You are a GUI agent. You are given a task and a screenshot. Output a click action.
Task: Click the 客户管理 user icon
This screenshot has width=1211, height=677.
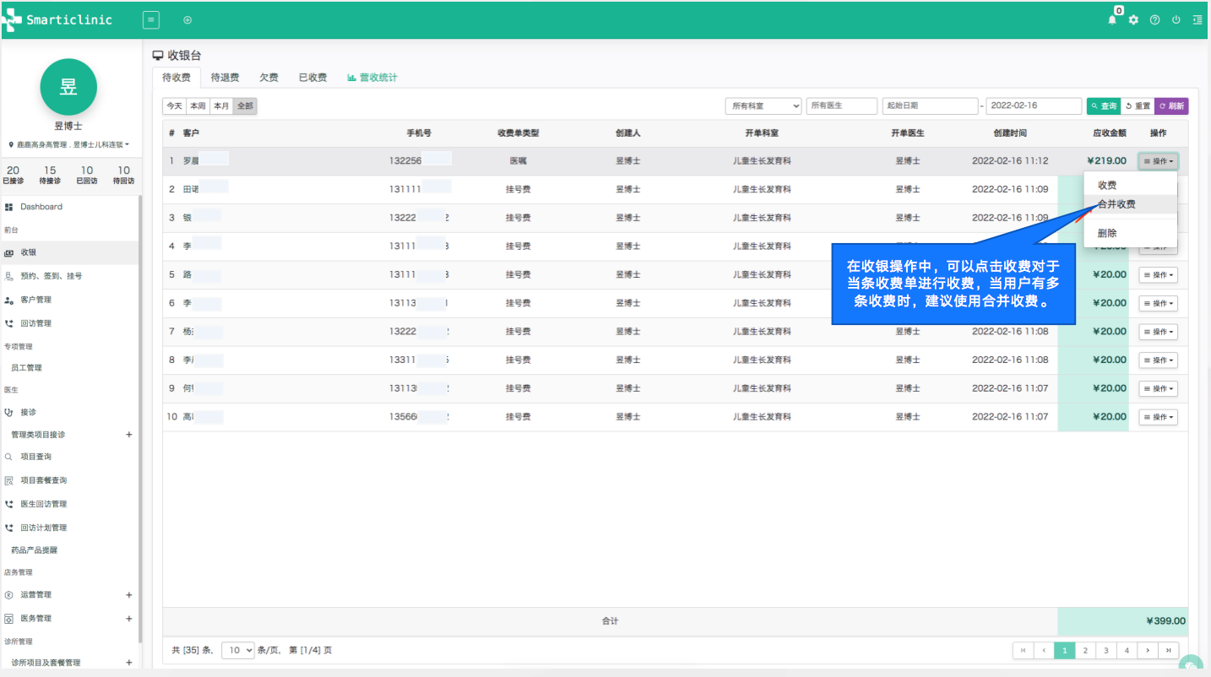pyautogui.click(x=8, y=300)
